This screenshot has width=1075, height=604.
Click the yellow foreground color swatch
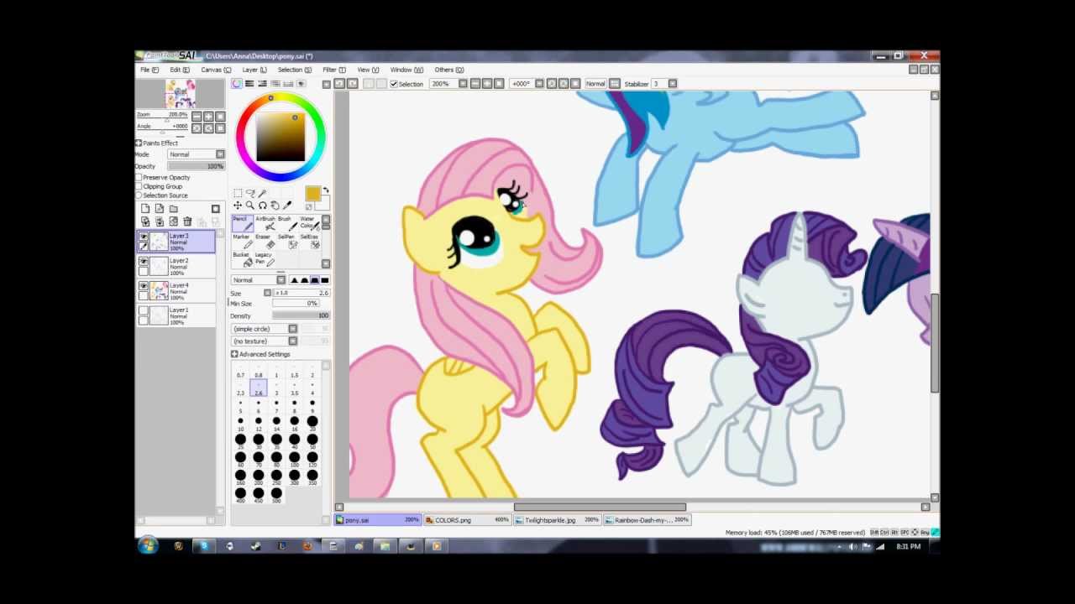pyautogui.click(x=312, y=194)
